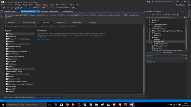
Task: Open the Debug configuration dropdown
Action: point(36,8)
